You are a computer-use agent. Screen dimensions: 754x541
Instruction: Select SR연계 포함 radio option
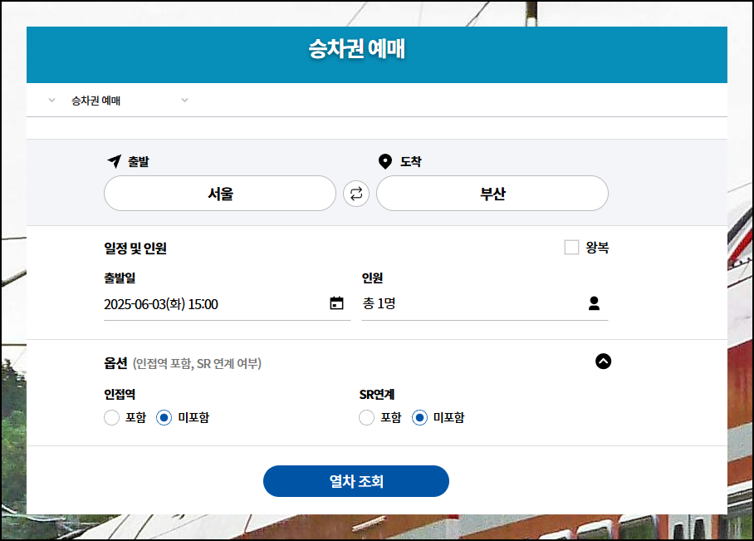(366, 417)
